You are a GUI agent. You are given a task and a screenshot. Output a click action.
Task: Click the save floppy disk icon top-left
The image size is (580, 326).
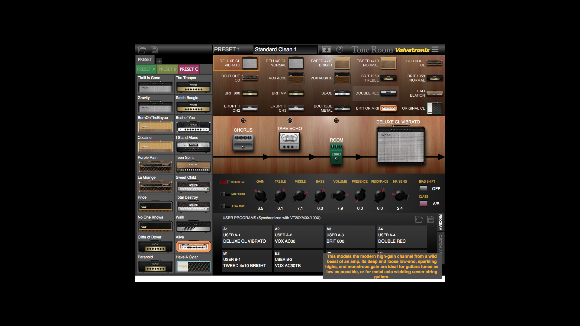tap(154, 50)
